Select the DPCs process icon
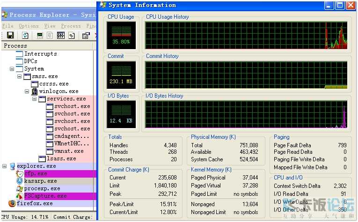 click(20, 61)
